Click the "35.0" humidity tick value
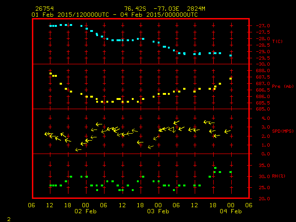Image resolution: width=296 pixels, height=222 pixels. click(264, 166)
